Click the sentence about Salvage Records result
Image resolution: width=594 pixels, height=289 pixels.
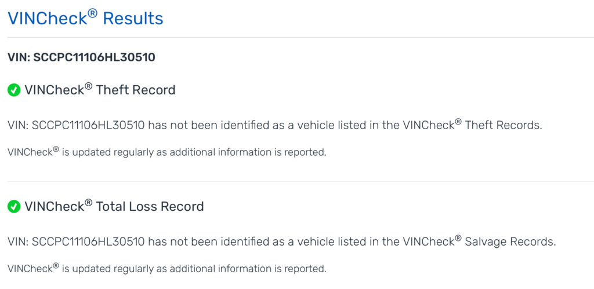(282, 242)
